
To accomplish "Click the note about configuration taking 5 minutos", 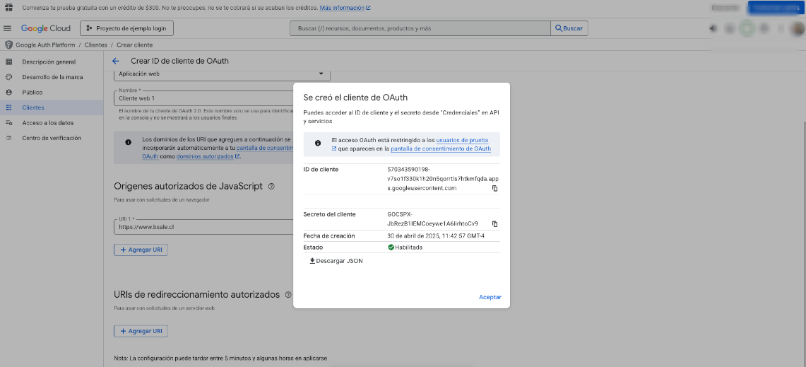I will pos(220,358).
